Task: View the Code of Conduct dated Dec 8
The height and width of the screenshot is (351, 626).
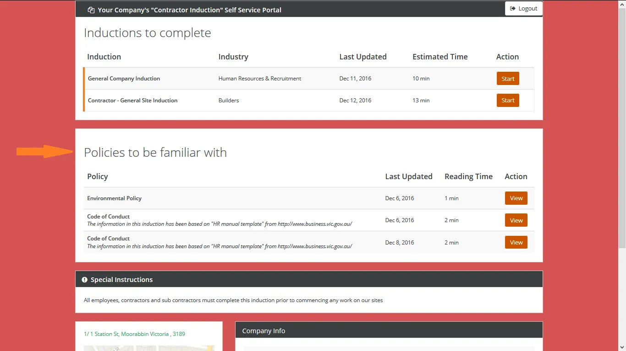Action: coord(516,242)
